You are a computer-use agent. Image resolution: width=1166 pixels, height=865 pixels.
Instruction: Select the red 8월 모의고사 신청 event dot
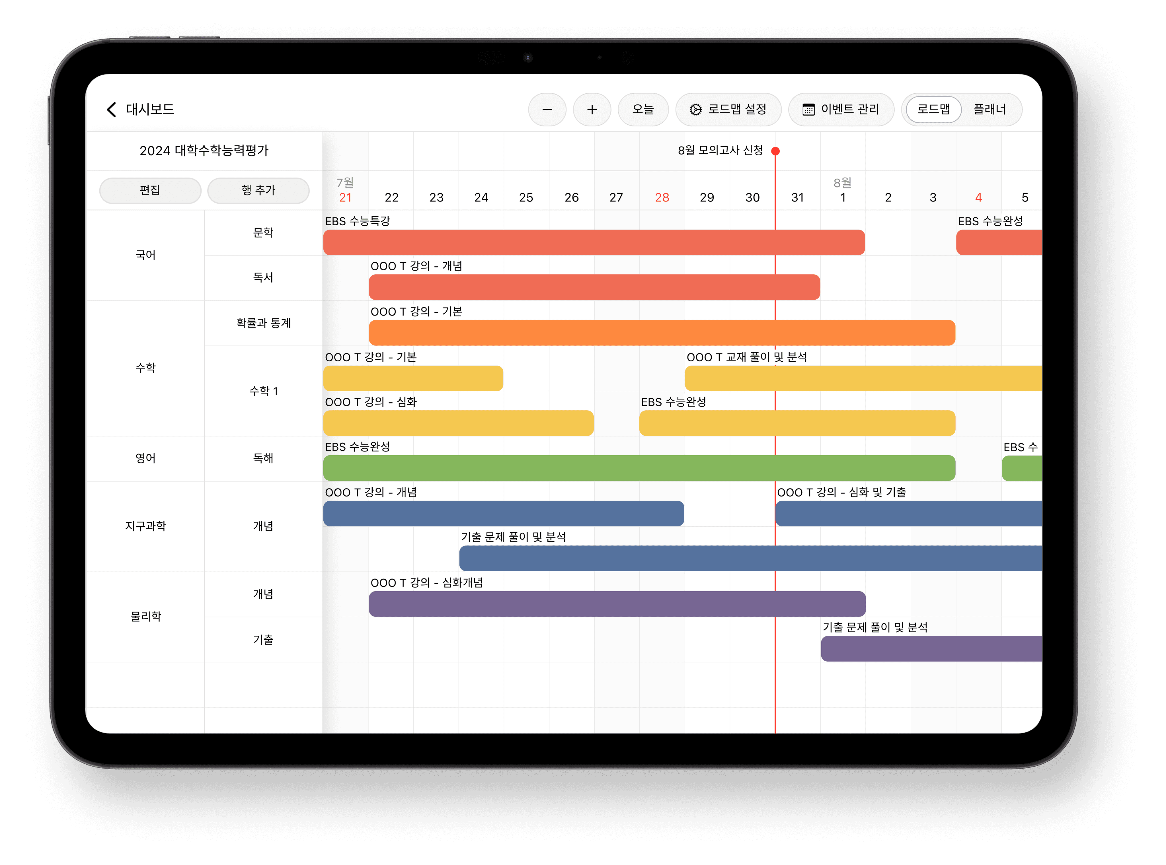coord(775,151)
